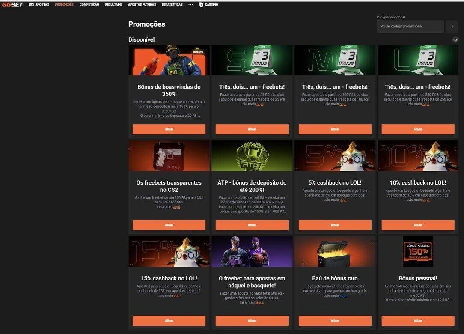Open the green 'S' Day 3 Bonus banner

(252, 60)
